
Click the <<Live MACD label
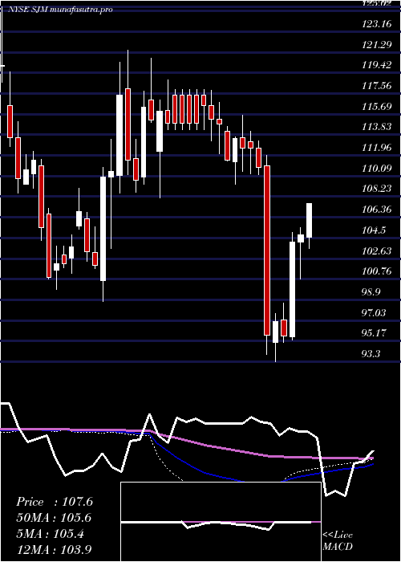(x=338, y=540)
